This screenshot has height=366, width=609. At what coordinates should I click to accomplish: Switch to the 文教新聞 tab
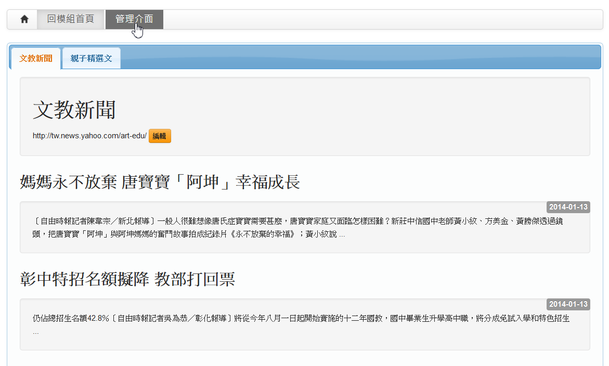click(x=36, y=58)
